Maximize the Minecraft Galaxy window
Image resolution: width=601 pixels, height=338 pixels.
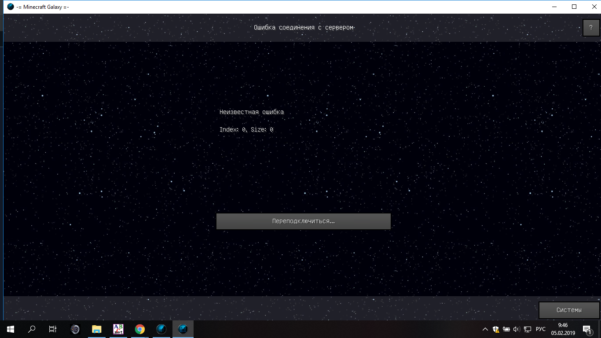pos(574,7)
